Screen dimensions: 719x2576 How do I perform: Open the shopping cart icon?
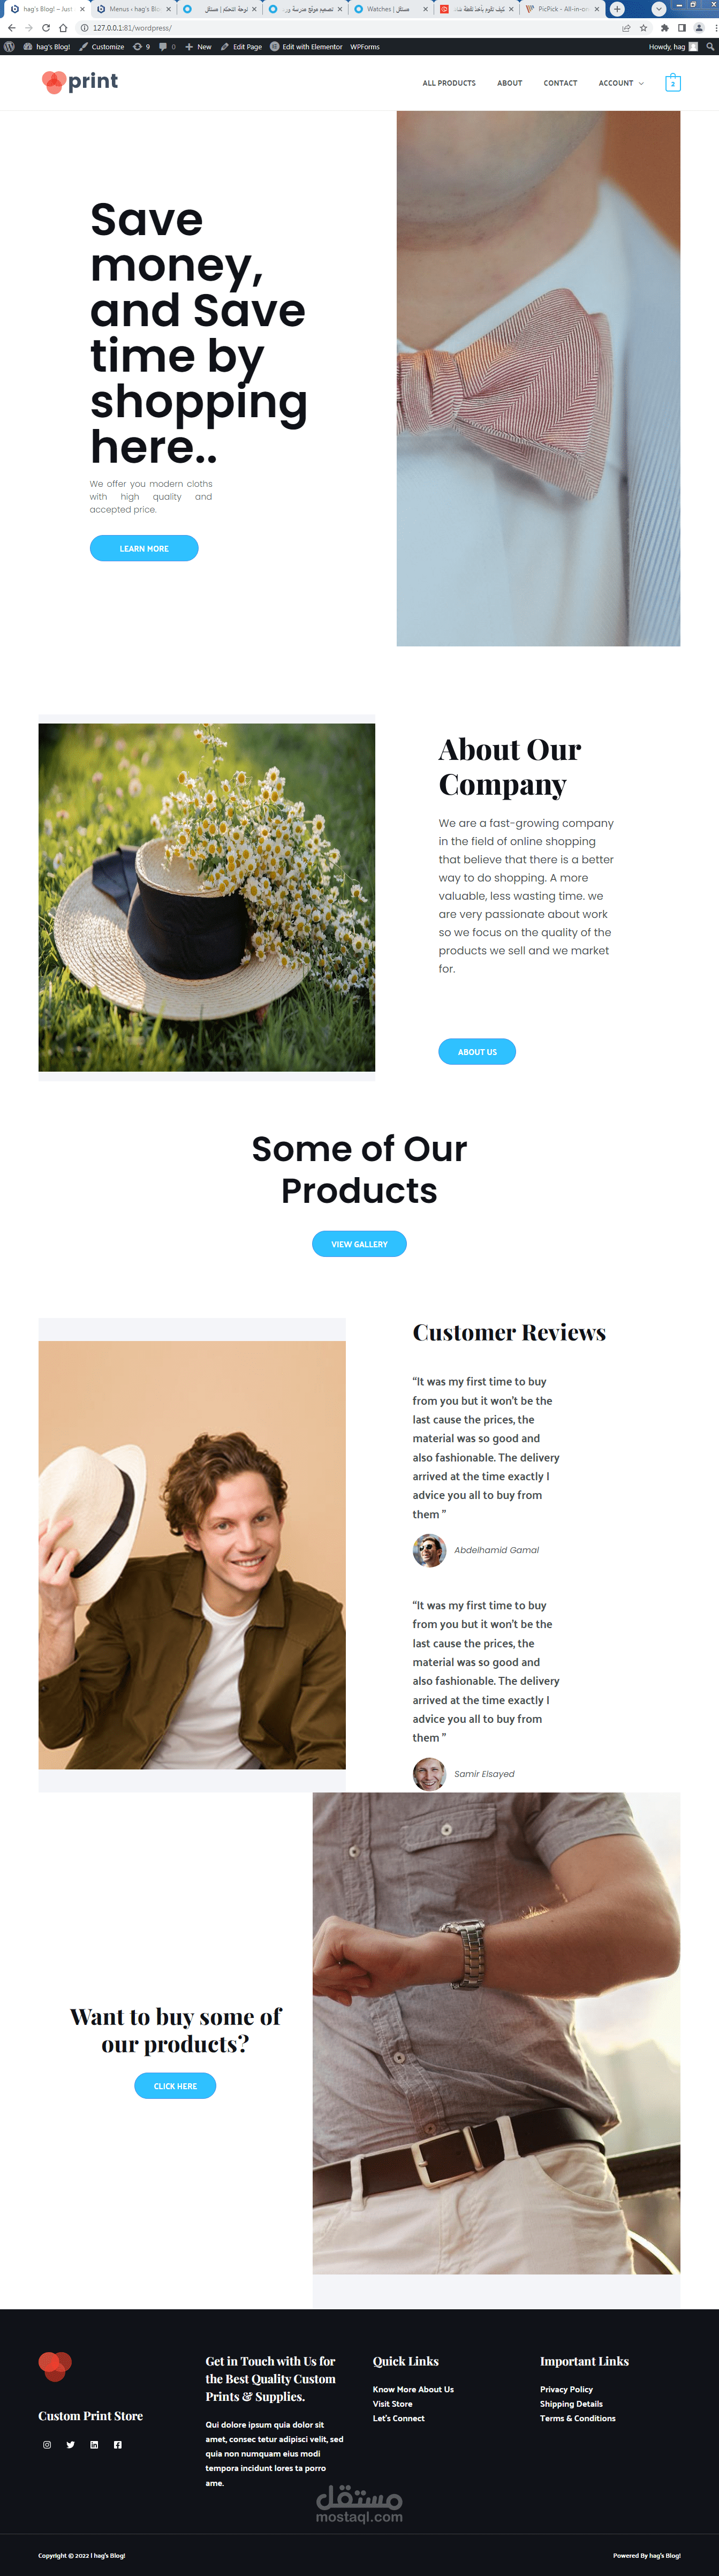673,83
